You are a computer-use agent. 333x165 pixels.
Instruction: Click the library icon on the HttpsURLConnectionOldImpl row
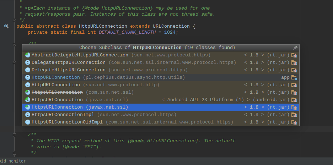tap(294, 122)
